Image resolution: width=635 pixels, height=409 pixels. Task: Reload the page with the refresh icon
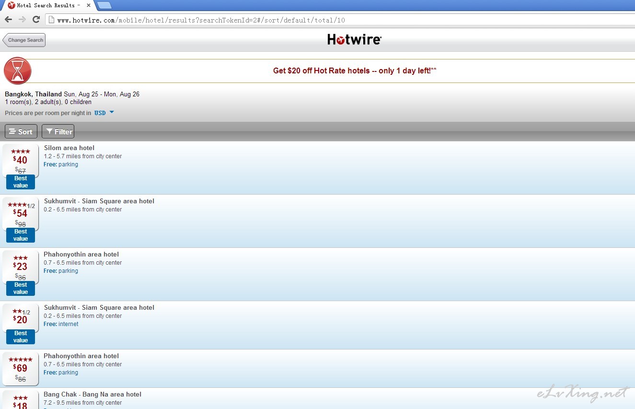point(36,20)
